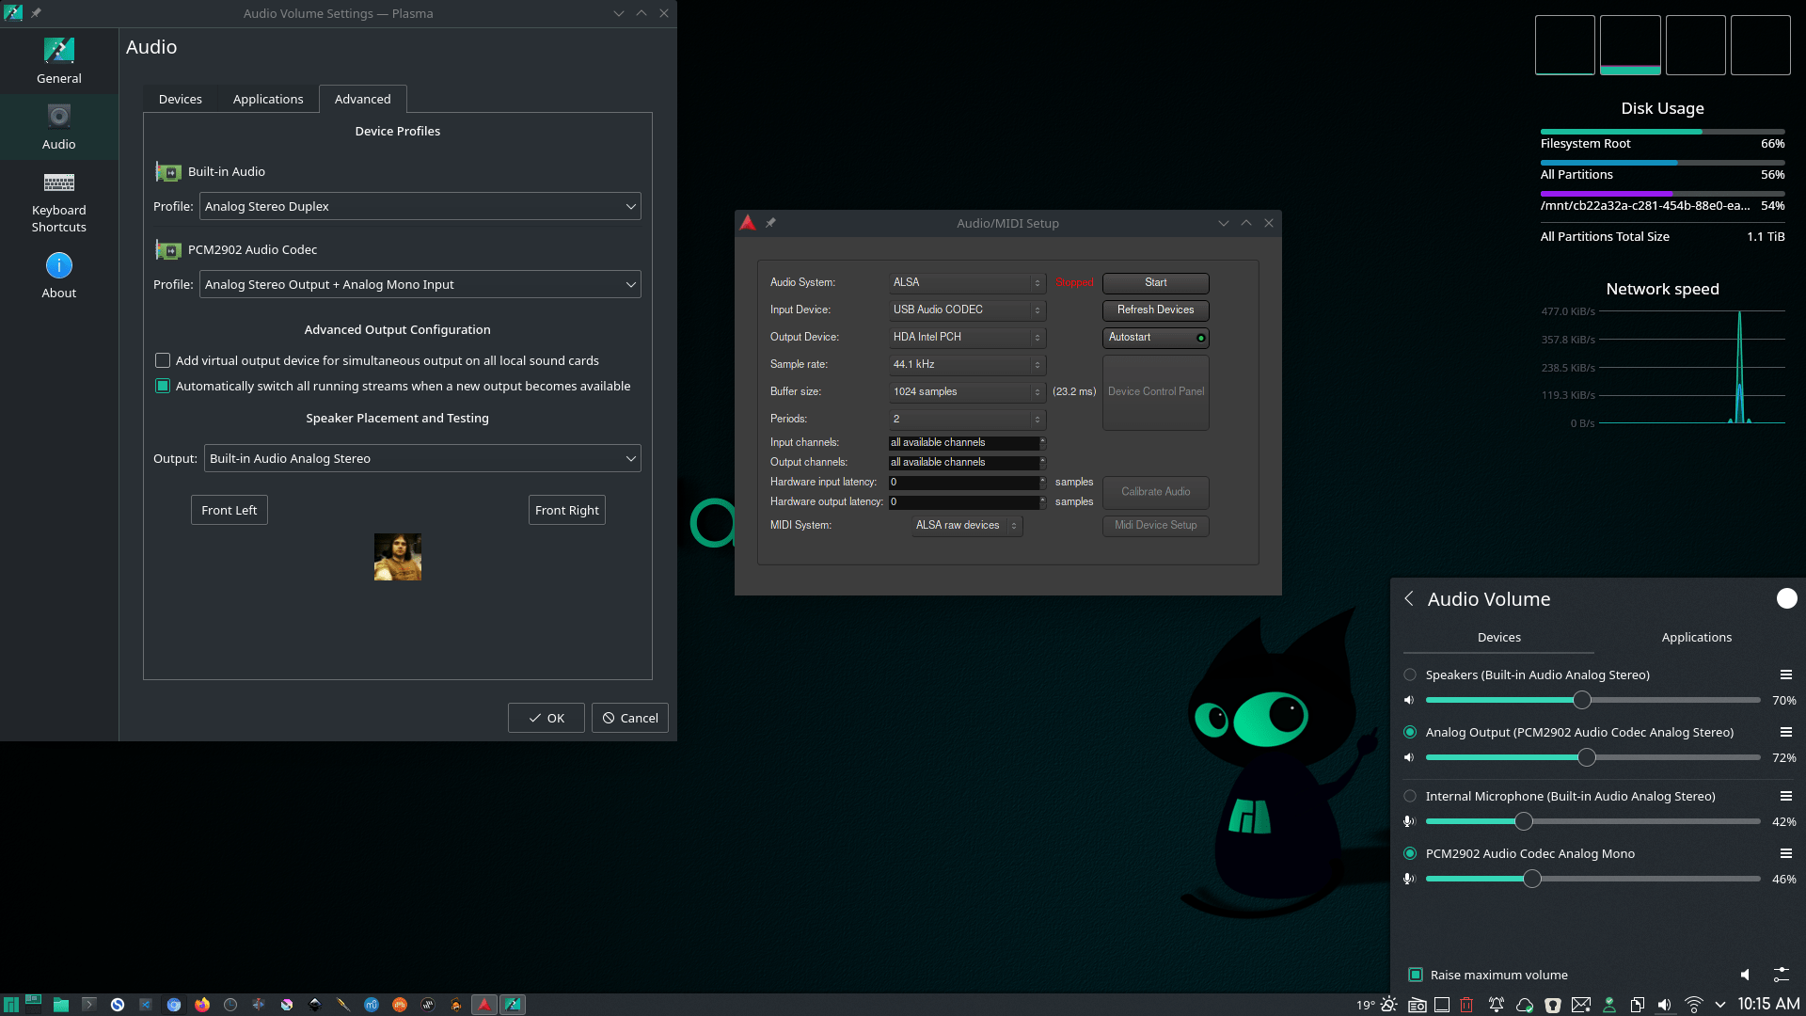Click the audio configure sliders icon

(x=1781, y=975)
